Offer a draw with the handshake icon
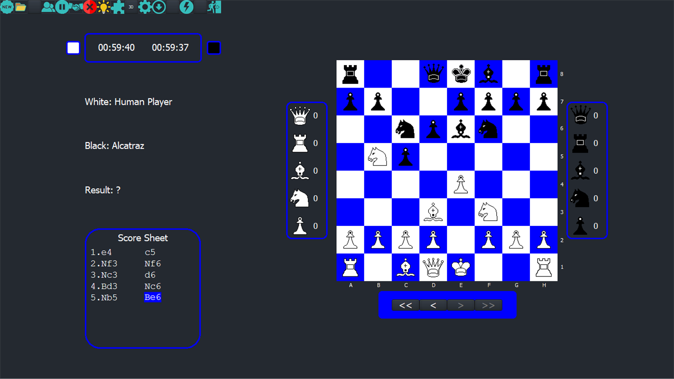Viewport: 674px width, 379px height. [75, 7]
